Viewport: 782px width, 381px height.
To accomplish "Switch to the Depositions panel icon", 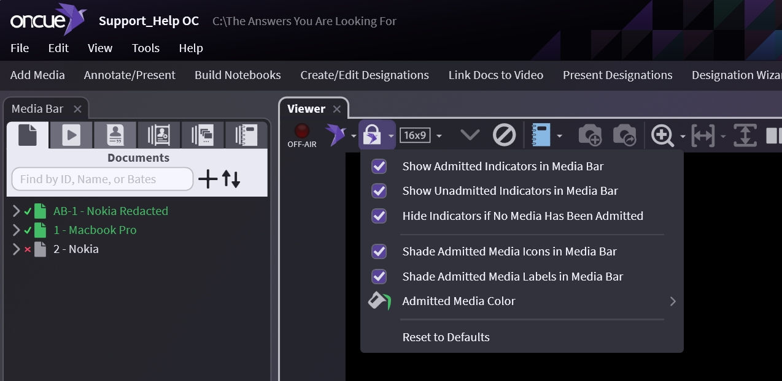I will [x=115, y=134].
